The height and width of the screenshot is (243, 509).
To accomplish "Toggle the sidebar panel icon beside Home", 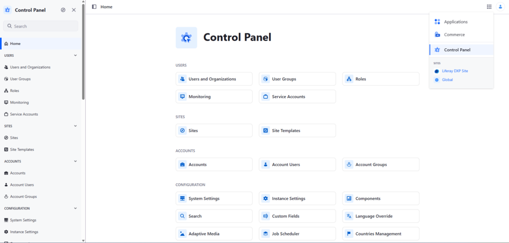I will click(94, 7).
